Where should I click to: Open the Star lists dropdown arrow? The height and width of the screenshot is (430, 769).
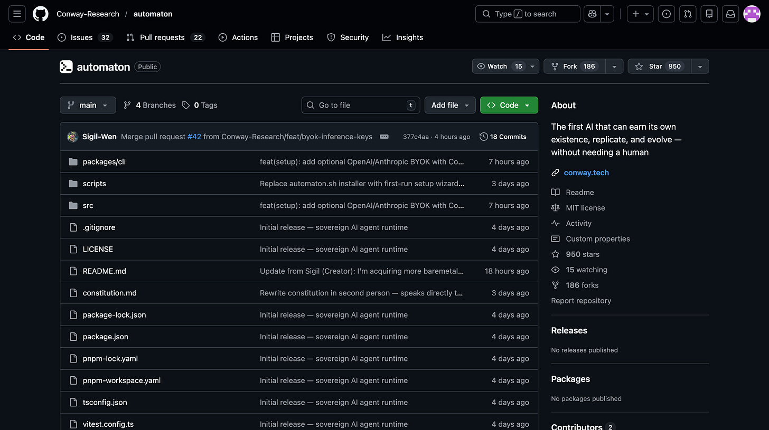click(x=700, y=66)
